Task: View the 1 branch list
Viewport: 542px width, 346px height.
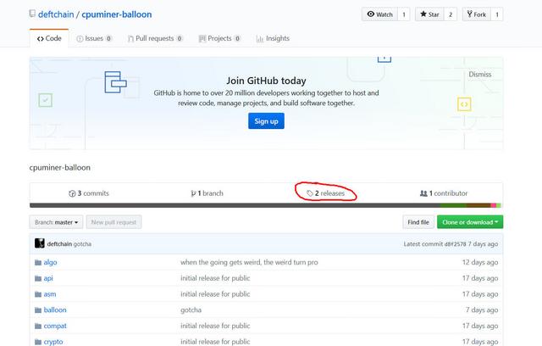Action: point(207,193)
